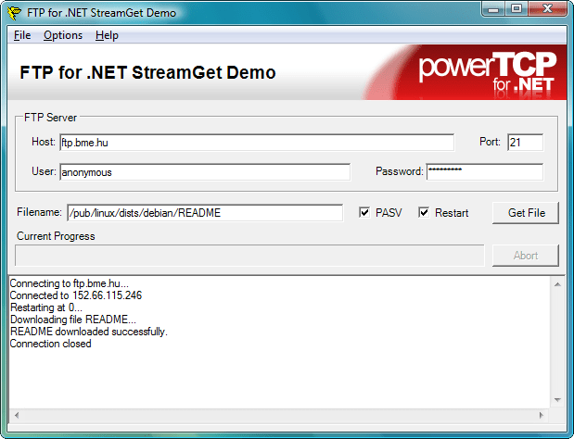
Task: Minimize the StreamGet Demo window
Action: tap(493, 8)
